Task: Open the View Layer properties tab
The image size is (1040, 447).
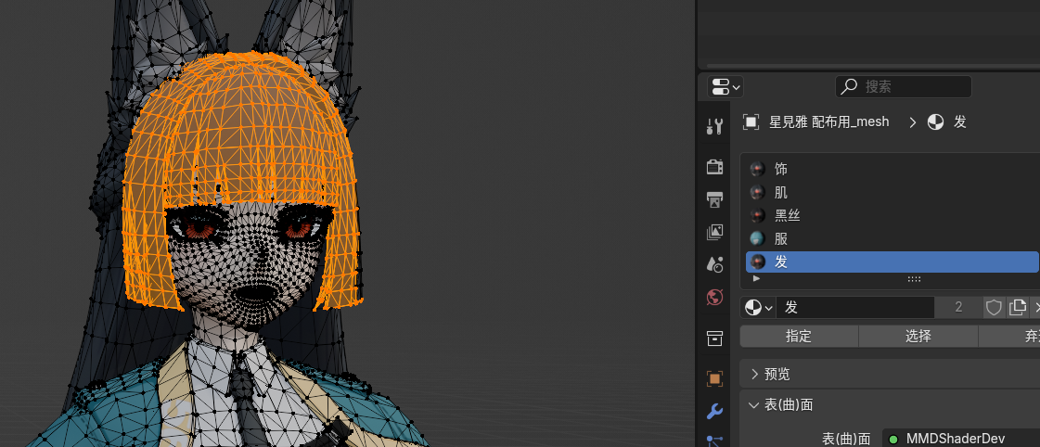Action: point(714,232)
